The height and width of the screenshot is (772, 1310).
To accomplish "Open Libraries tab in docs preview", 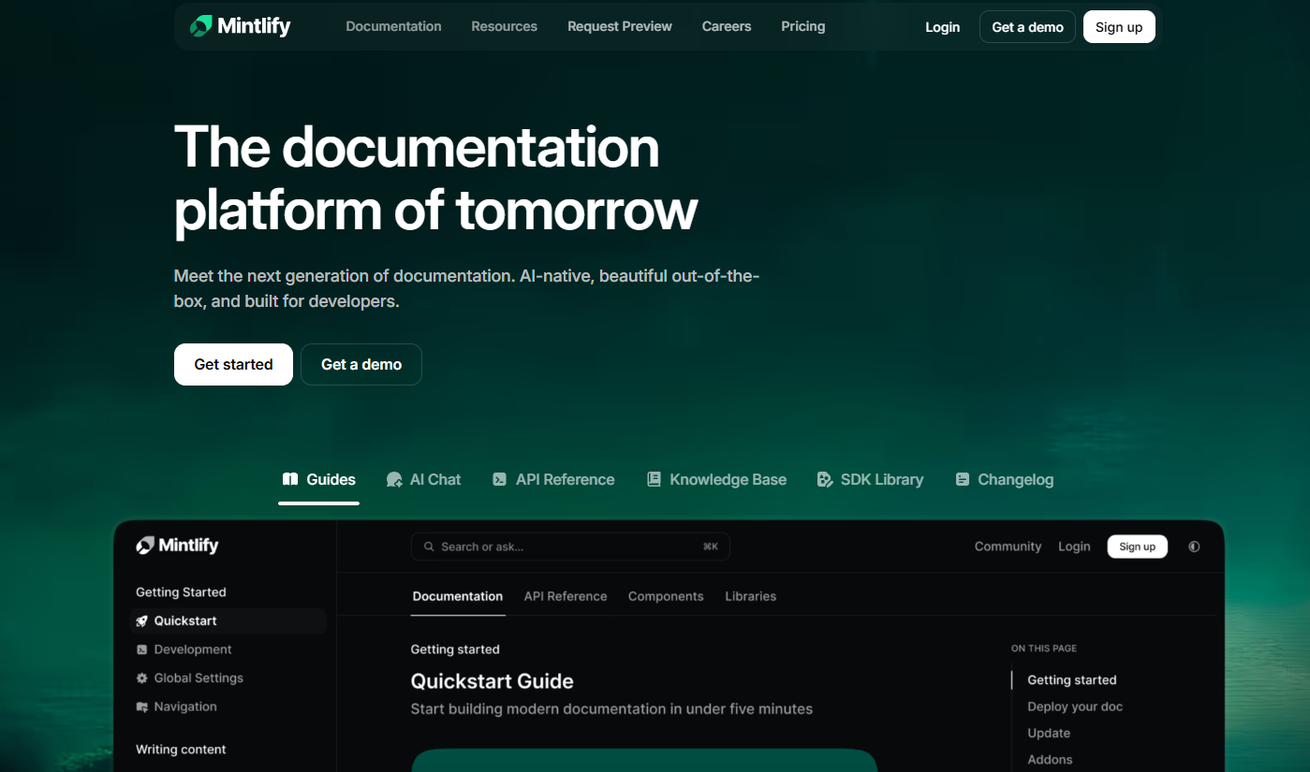I will tap(751, 596).
